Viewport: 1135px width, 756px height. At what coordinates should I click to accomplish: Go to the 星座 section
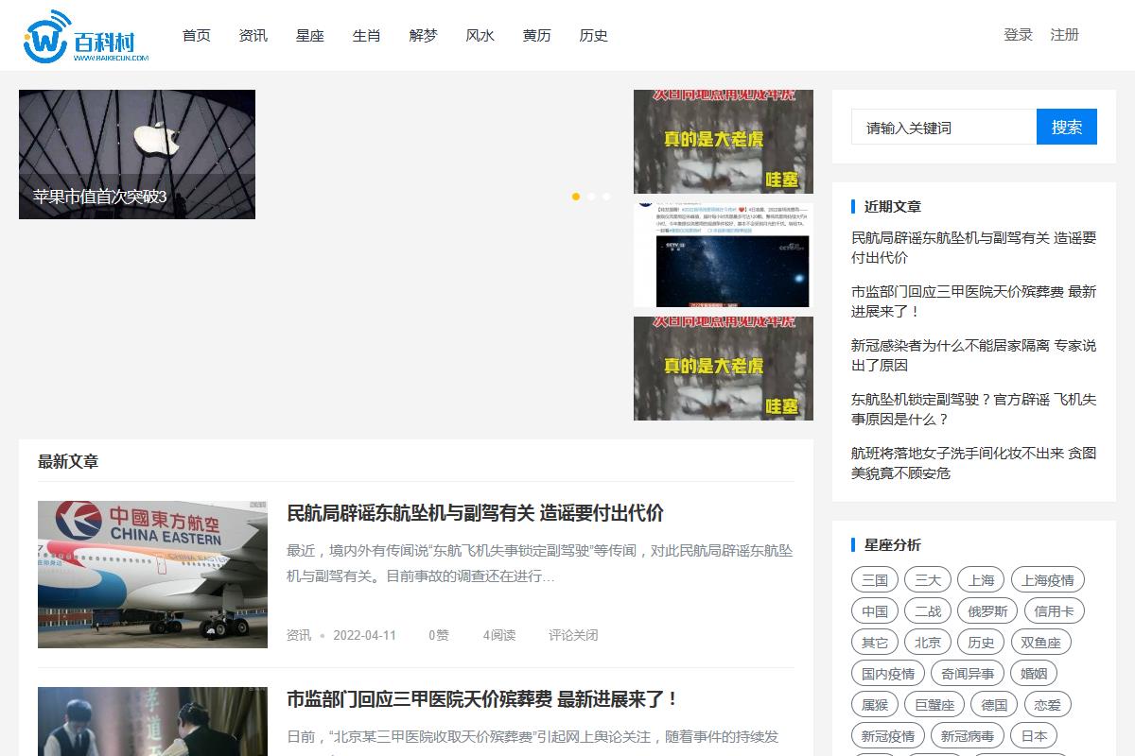(x=310, y=35)
